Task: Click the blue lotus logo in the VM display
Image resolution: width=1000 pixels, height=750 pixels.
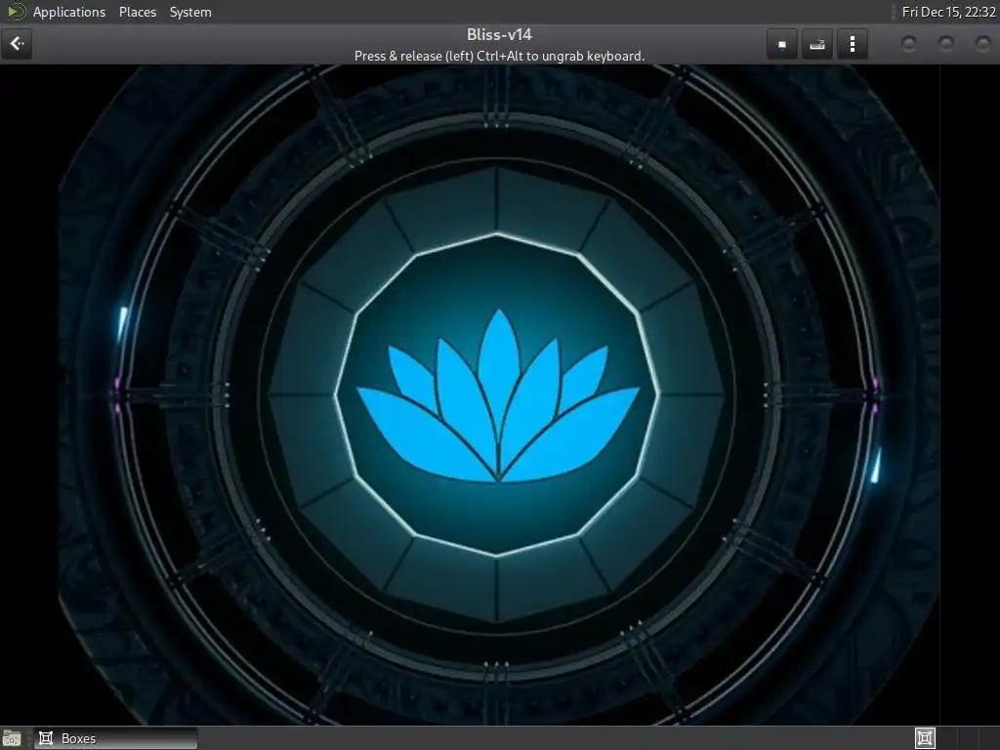Action: pos(498,396)
